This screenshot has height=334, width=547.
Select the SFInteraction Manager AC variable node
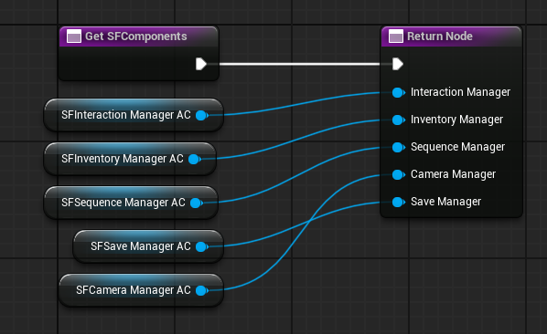134,115
